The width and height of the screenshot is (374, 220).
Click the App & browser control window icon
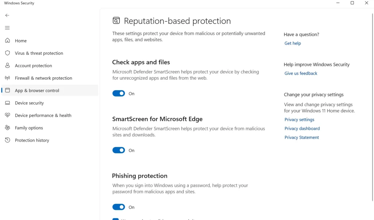pos(7,90)
